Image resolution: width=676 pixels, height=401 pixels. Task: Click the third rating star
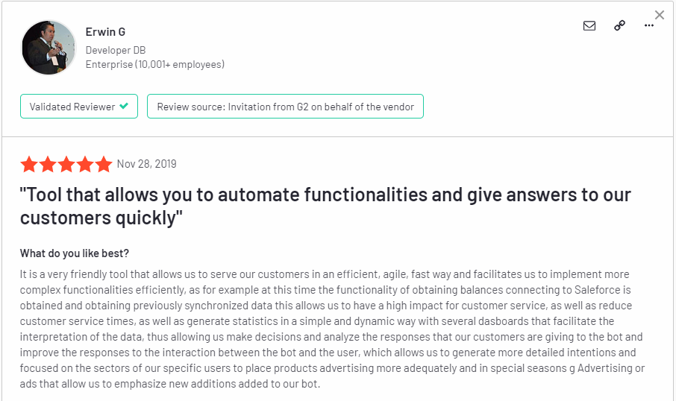coord(66,164)
